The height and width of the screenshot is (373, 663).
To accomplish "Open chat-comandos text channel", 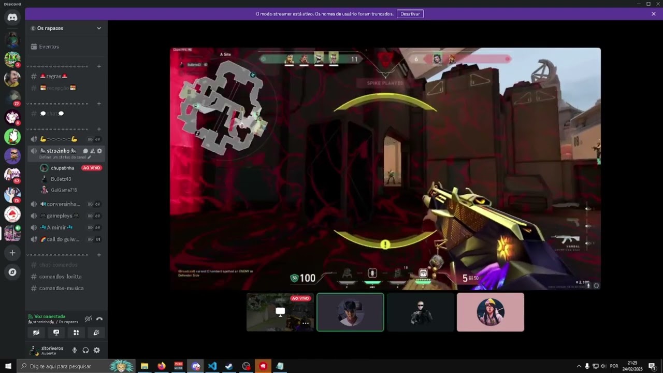I will click(66, 265).
